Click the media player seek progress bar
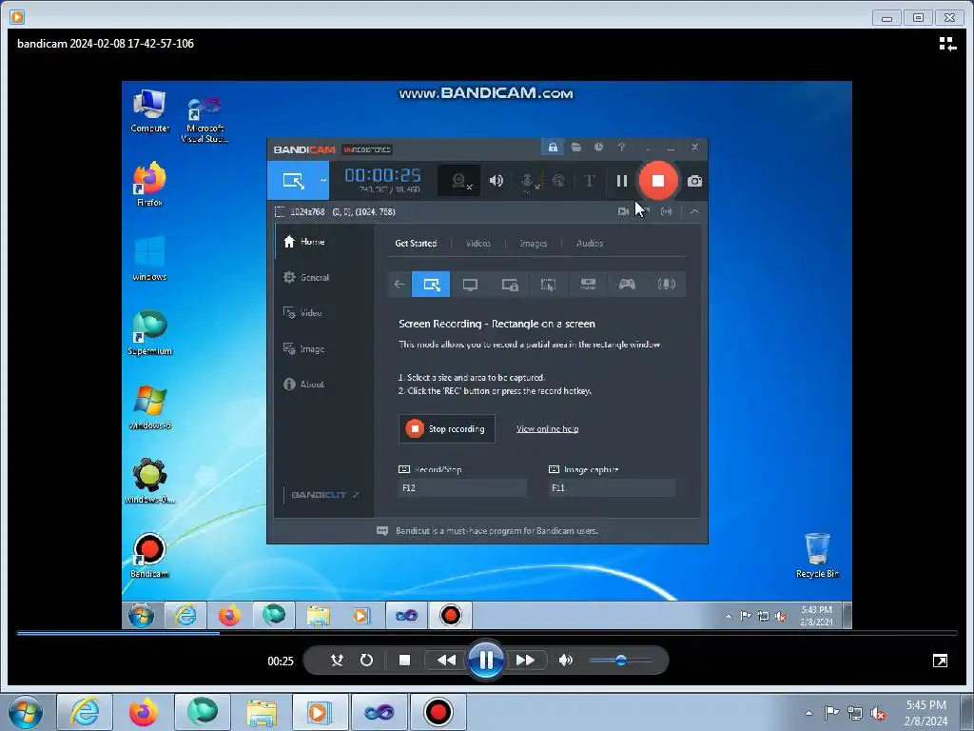974x731 pixels. [x=487, y=633]
